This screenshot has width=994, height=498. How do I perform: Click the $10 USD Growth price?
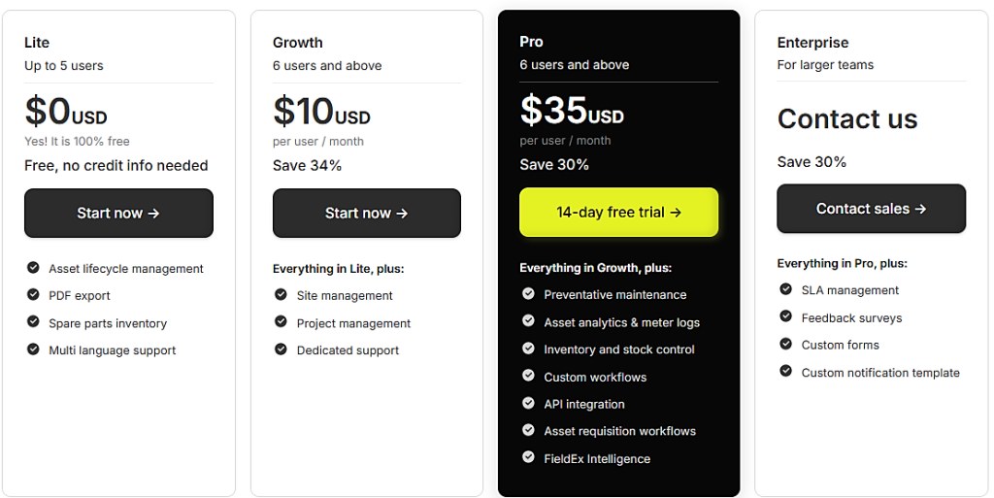[321, 112]
